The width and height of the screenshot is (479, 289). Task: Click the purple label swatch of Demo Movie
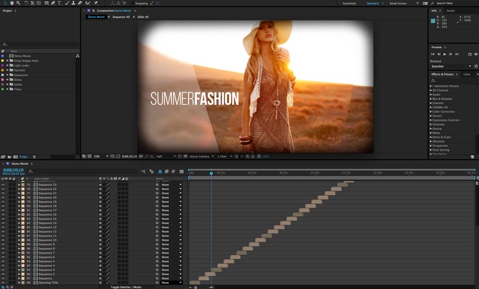pos(2,56)
